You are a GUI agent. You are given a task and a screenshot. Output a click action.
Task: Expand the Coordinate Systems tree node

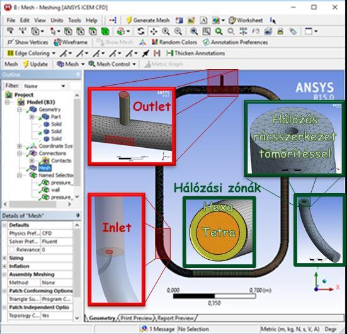point(20,146)
